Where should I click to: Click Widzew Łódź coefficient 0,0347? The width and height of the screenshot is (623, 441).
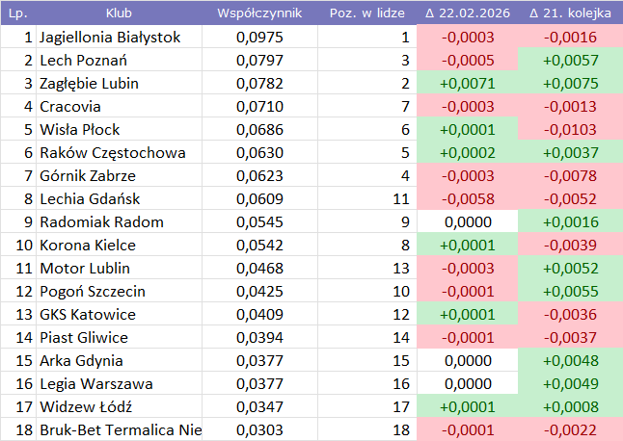pyautogui.click(x=259, y=407)
